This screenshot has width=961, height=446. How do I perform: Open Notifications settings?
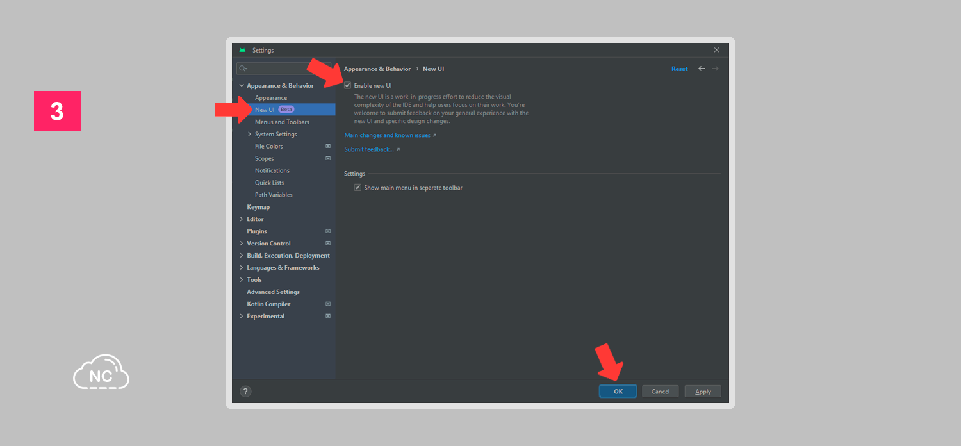point(272,171)
